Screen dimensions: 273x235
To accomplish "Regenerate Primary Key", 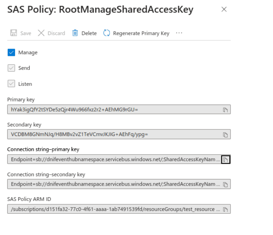I will tap(136, 33).
